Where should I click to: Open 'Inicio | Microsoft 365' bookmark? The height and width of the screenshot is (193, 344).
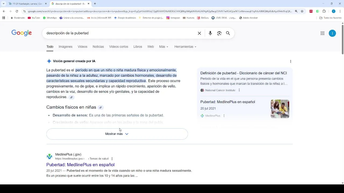[x=99, y=18]
